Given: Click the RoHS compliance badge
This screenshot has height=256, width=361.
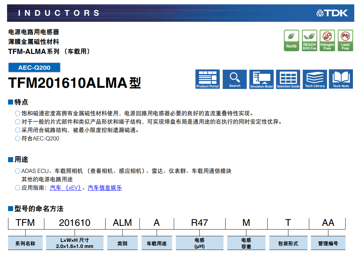Looking at the screenshot, I should point(291,41).
